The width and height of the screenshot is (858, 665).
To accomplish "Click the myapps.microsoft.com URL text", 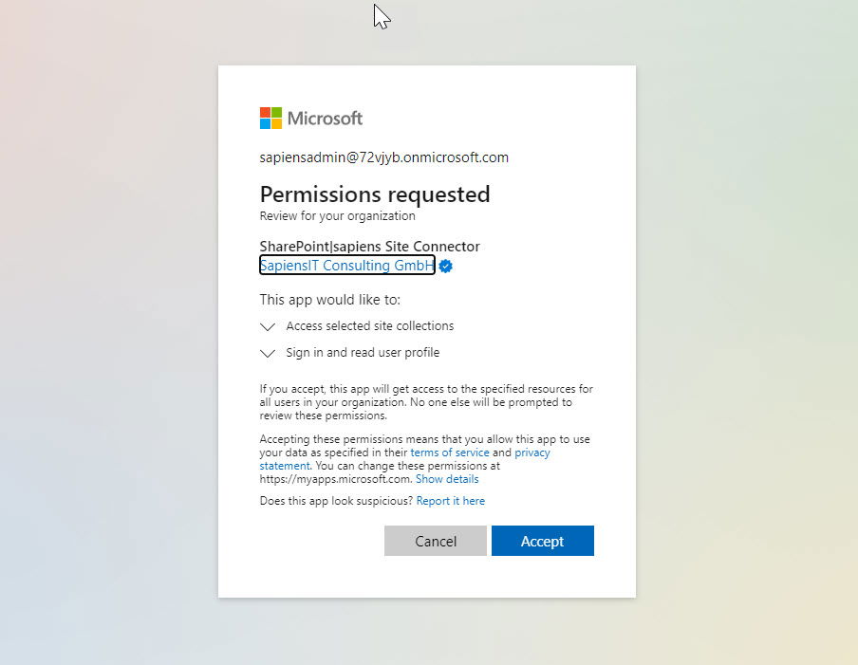I will coord(335,479).
